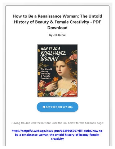115x149 pixels.
Task: Click the pink flower at cover's top right
Action: pyautogui.click(x=73, y=57)
